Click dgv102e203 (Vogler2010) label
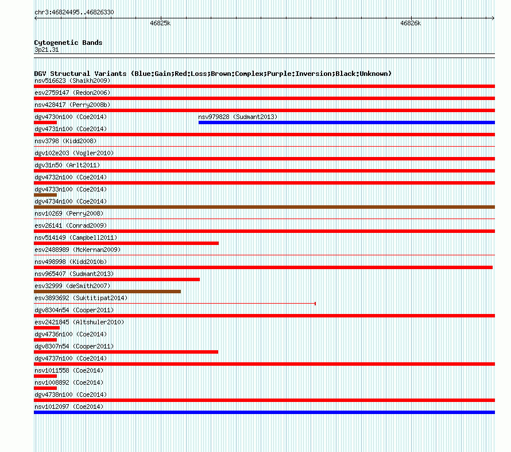 [74, 153]
